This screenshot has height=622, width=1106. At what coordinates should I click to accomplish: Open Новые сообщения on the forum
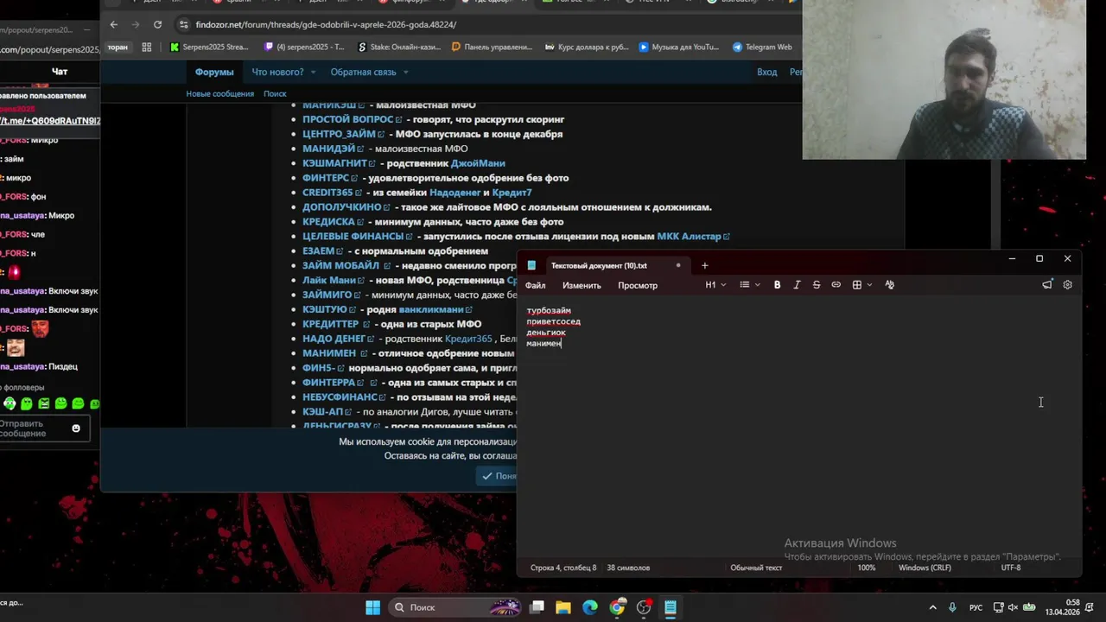(220, 93)
